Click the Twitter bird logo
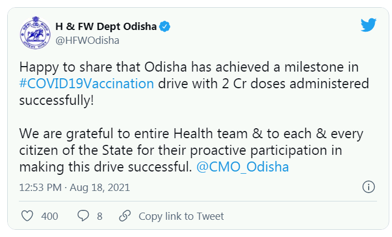The image size is (392, 237). coord(369,26)
